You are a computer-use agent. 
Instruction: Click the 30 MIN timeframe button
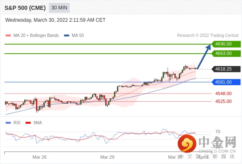click(59, 8)
